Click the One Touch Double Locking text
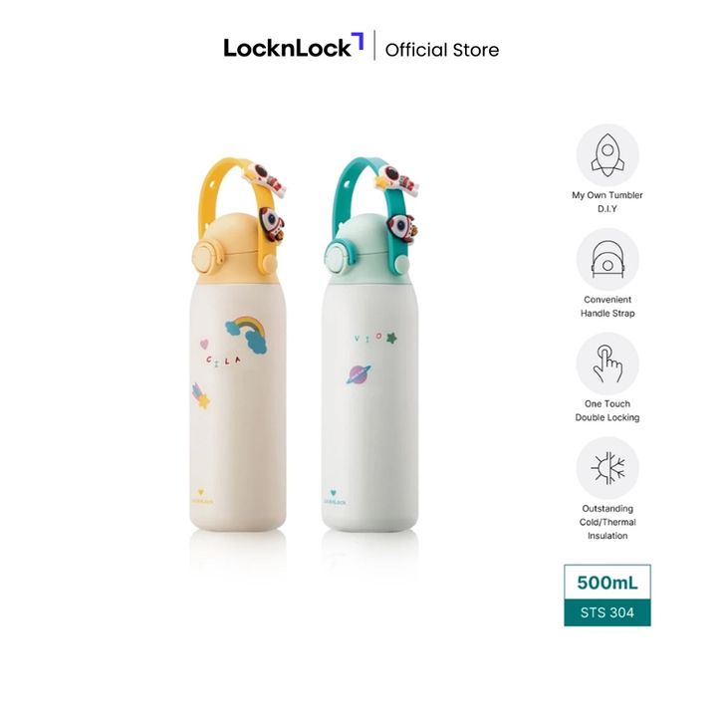Viewport: 723px width, 723px height. tap(607, 410)
